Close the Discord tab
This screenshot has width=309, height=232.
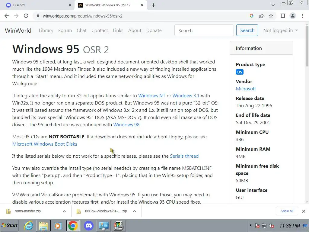tap(70, 5)
